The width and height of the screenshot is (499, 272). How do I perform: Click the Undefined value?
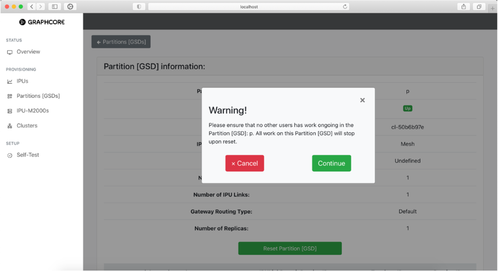(x=408, y=161)
